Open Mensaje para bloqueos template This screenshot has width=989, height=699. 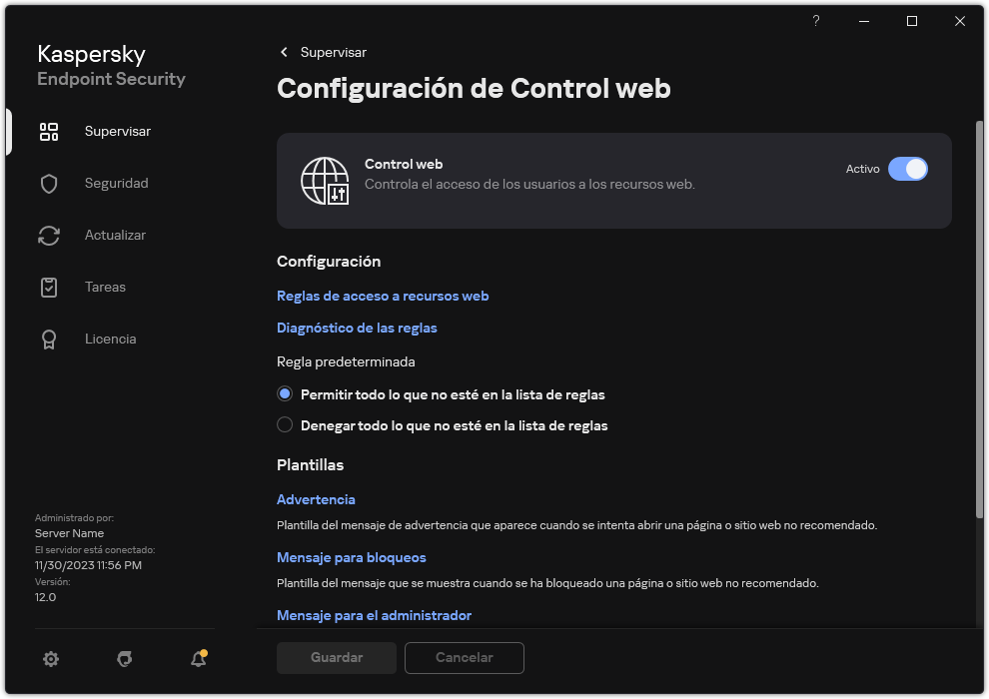(351, 557)
